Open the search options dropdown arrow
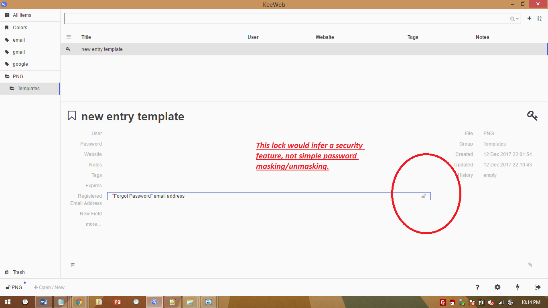 [517, 18]
